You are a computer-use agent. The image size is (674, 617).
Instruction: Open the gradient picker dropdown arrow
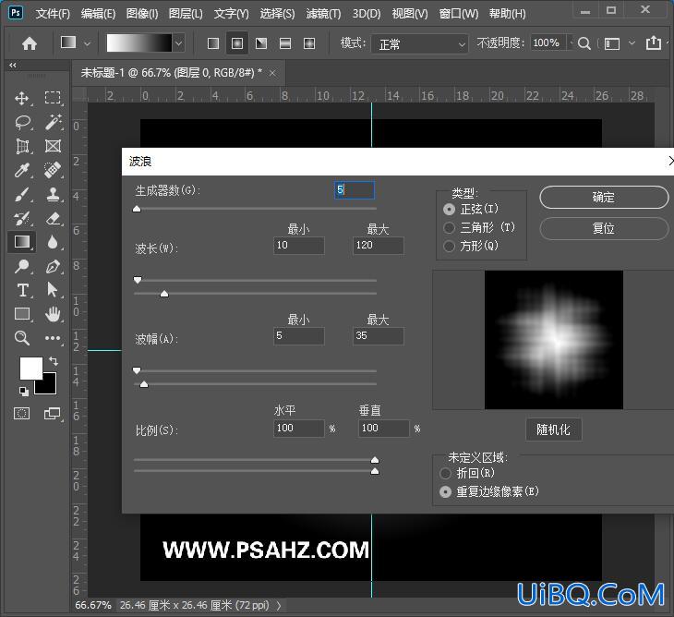[179, 43]
